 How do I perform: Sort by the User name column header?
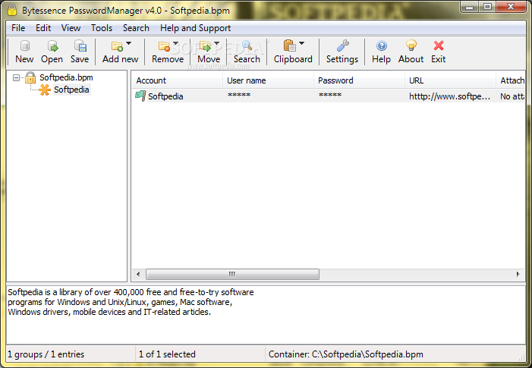coord(268,80)
